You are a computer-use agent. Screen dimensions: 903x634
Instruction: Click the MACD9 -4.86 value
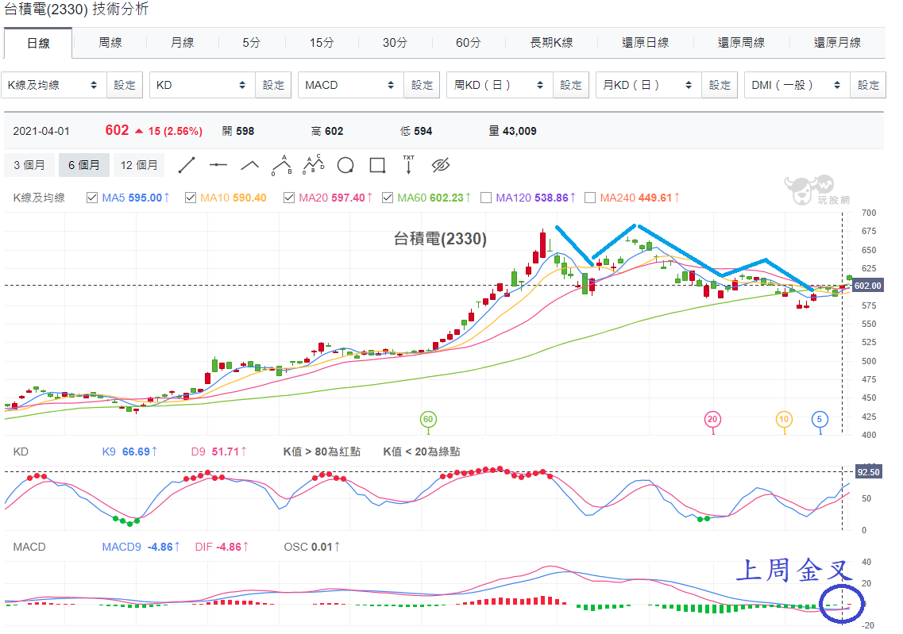coord(141,547)
